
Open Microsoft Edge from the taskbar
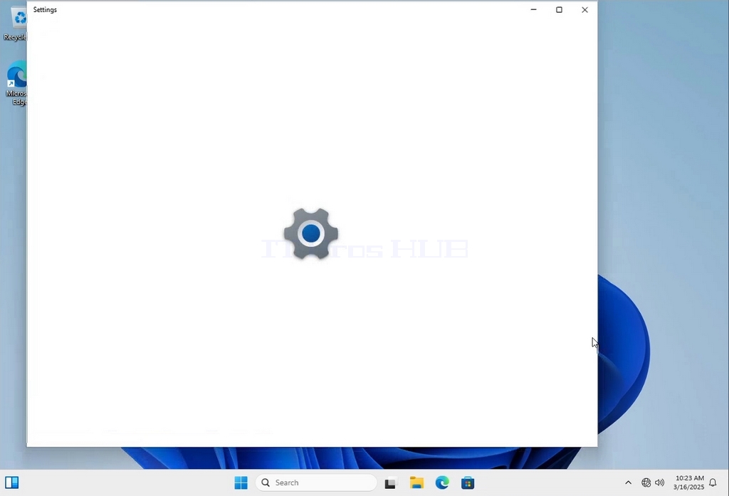tap(442, 482)
